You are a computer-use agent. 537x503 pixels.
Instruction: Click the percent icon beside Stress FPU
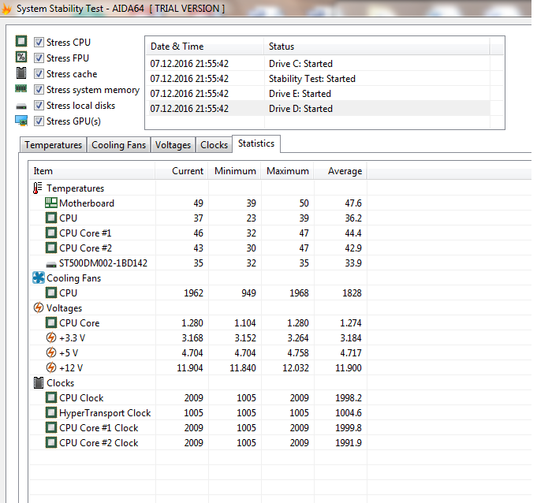[x=21, y=57]
